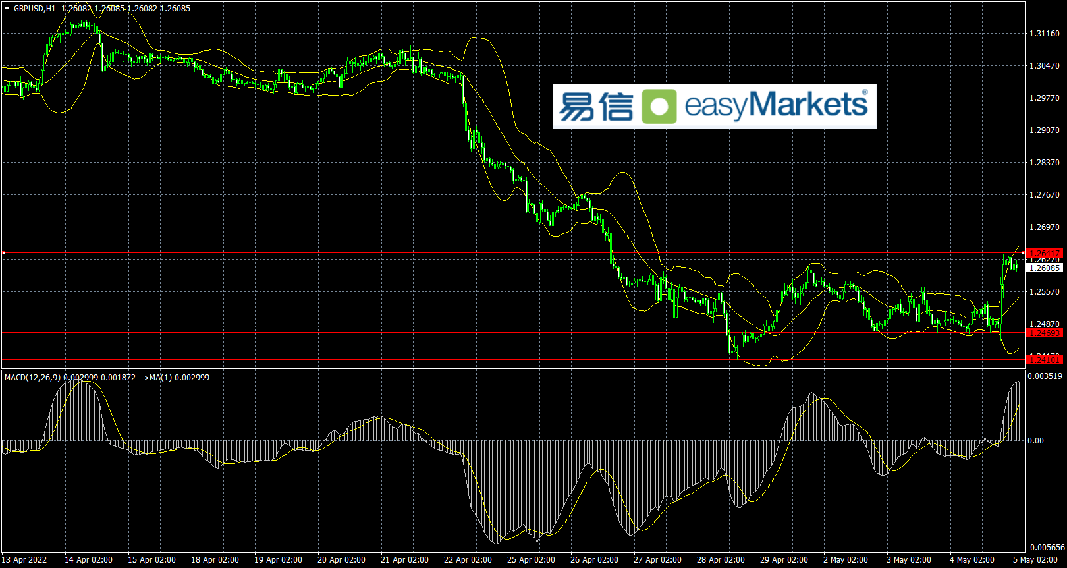1067x568 pixels.
Task: Click the 1.29070 price axis label
Action: [1045, 130]
